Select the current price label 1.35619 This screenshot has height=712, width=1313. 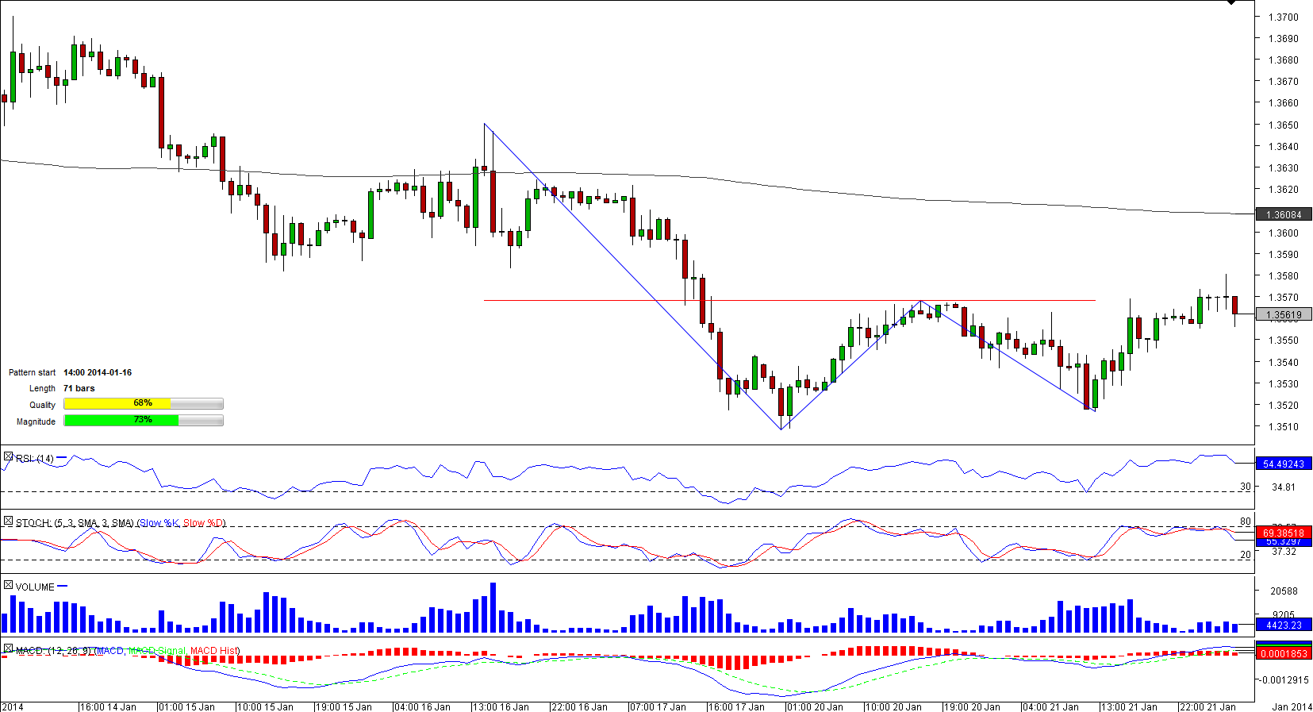(1283, 315)
